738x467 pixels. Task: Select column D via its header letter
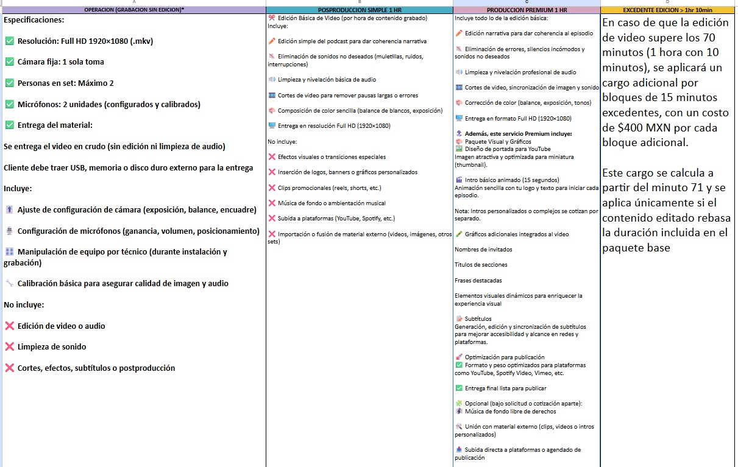(667, 2)
